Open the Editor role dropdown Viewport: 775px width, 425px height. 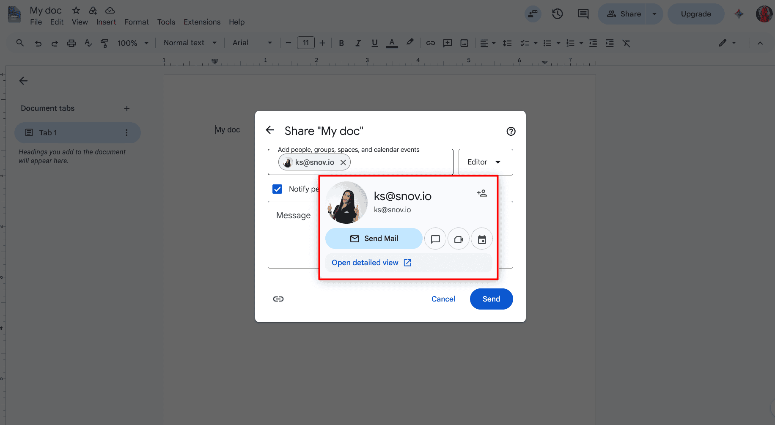[486, 162]
